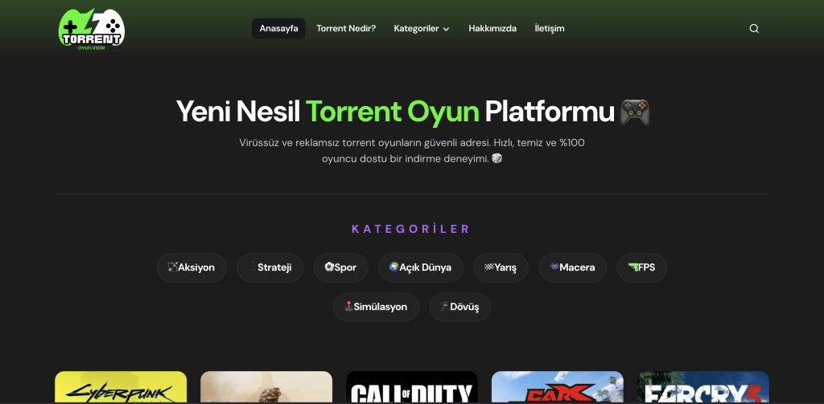Select the Spor category chip

pyautogui.click(x=341, y=267)
